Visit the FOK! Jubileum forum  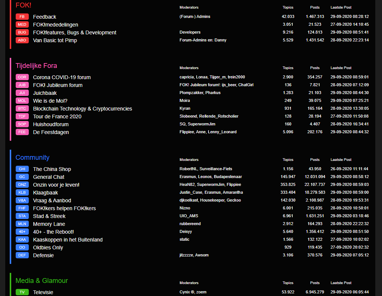[58, 85]
